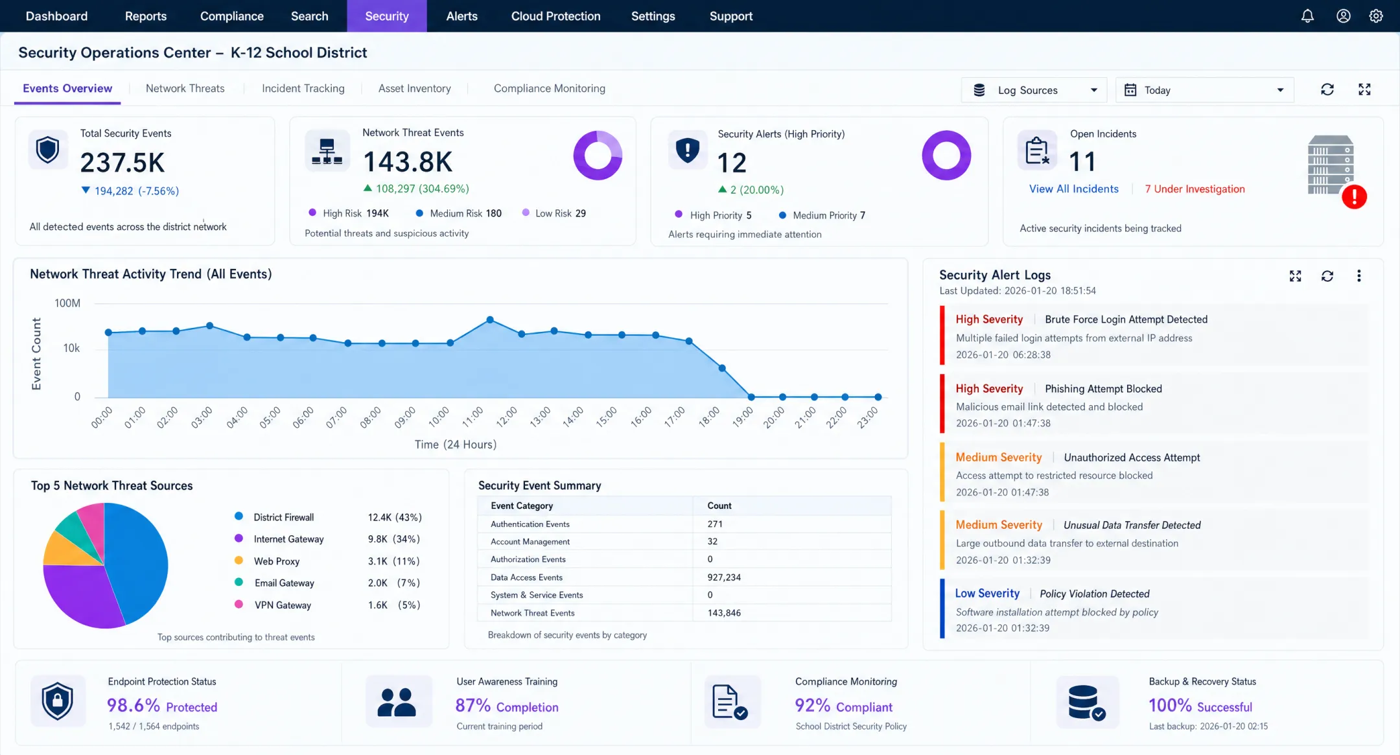Click the VPN Gateway legend color dot
The image size is (1400, 755).
[239, 604]
